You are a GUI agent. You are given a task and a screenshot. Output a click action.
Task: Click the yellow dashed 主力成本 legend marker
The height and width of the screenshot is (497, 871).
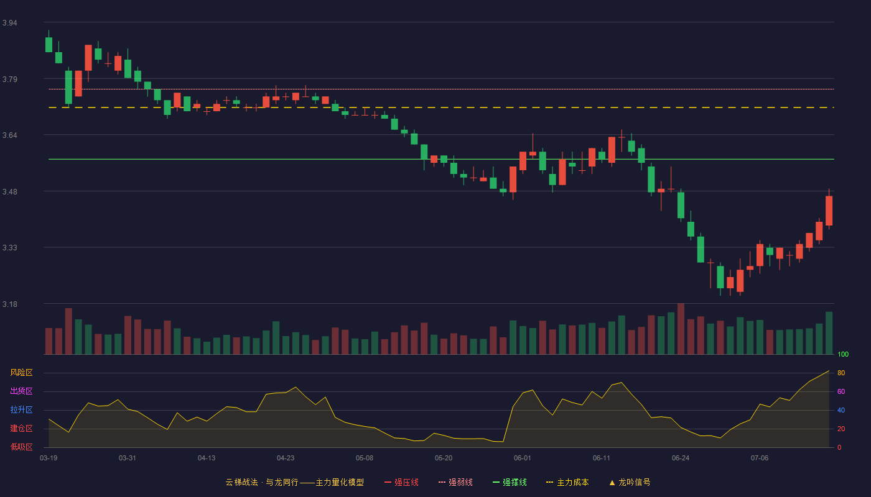tap(549, 482)
